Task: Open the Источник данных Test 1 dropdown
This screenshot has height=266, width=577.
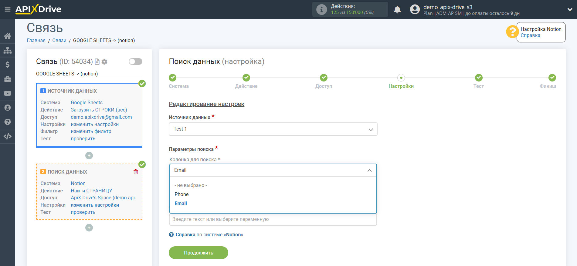Action: tap(273, 129)
